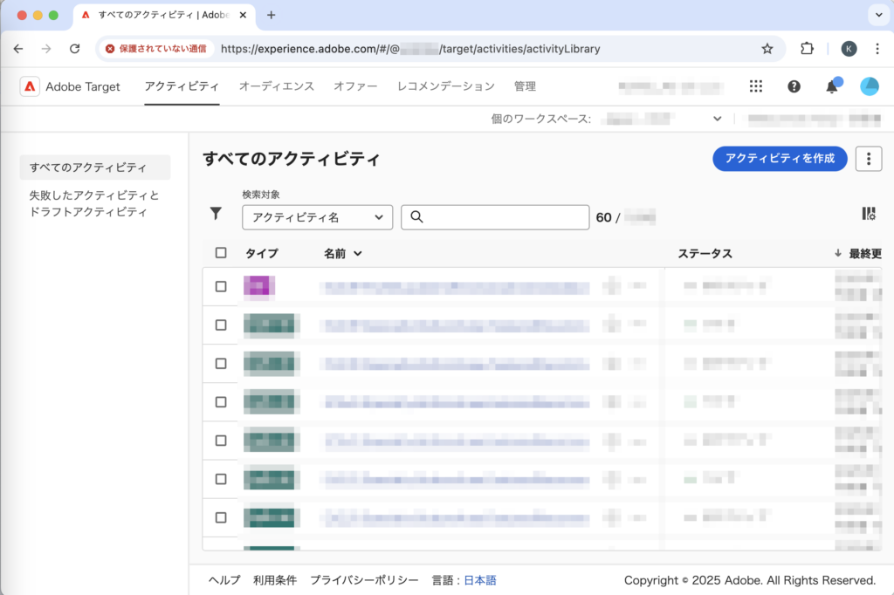Bookmark this page with star icon
This screenshot has width=894, height=595.
click(x=767, y=49)
